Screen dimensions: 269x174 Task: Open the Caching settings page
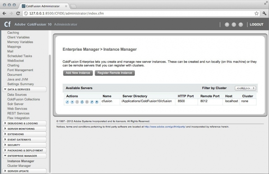point(13,33)
